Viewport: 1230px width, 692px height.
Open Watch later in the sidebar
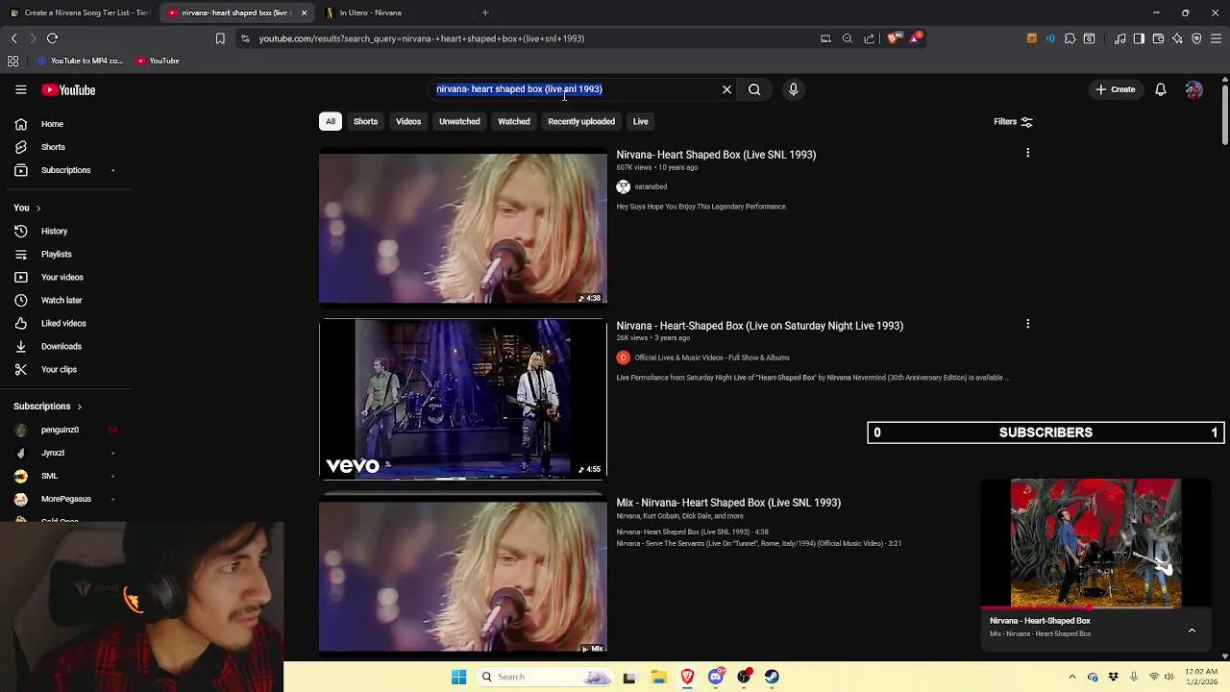click(x=61, y=301)
